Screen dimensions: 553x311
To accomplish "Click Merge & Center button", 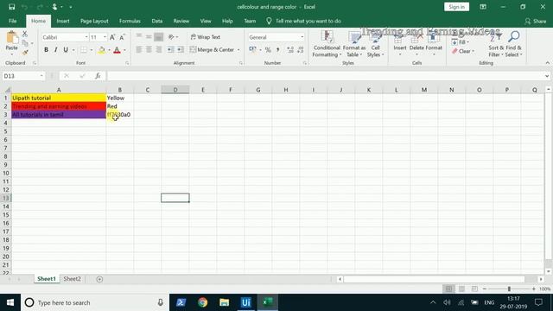I will point(212,50).
